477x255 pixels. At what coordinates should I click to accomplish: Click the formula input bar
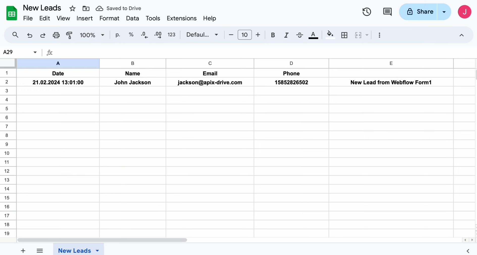coord(177,52)
